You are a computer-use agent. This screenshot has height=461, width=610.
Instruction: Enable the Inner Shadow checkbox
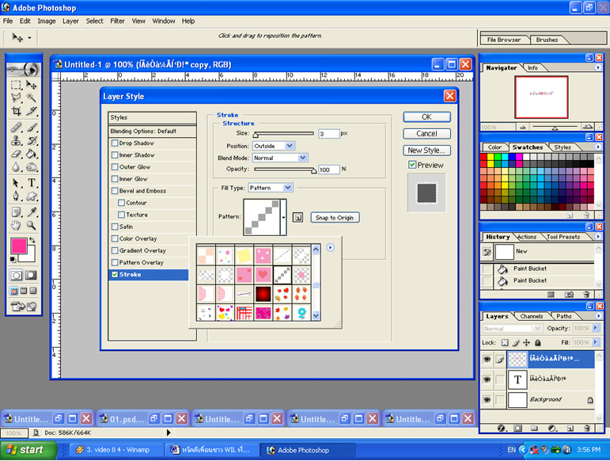[x=115, y=155]
